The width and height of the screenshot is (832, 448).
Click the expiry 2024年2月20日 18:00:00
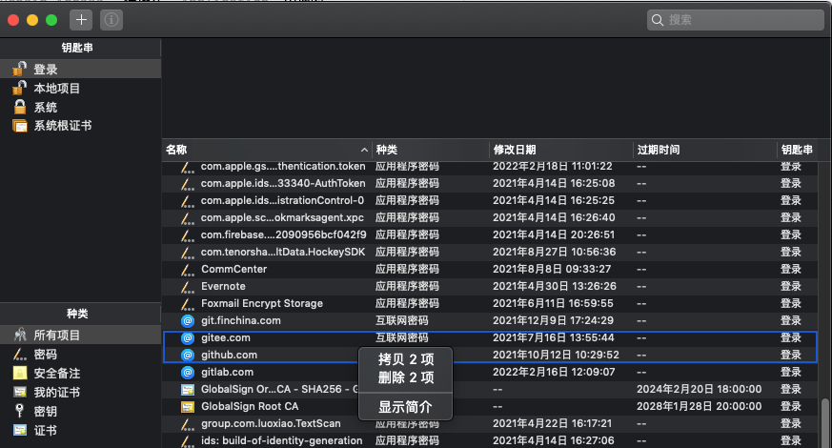tap(699, 389)
